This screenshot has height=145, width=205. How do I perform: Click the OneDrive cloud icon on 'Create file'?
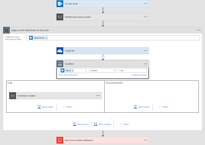[60, 51]
